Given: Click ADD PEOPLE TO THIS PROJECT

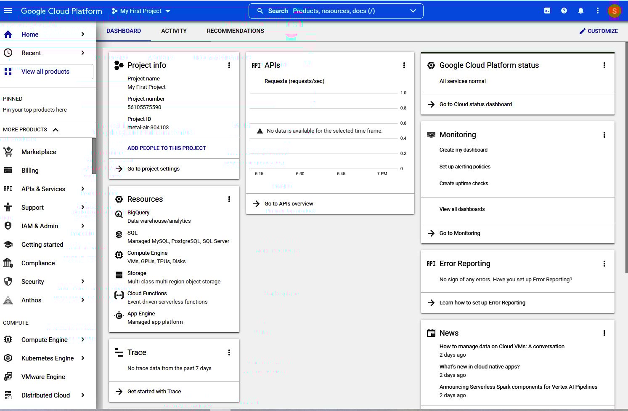Looking at the screenshot, I should point(167,148).
